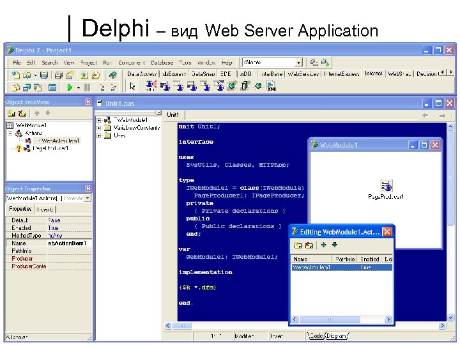Select the WebDispatcher palette component
This screenshot has height=345, width=460.
(151, 86)
